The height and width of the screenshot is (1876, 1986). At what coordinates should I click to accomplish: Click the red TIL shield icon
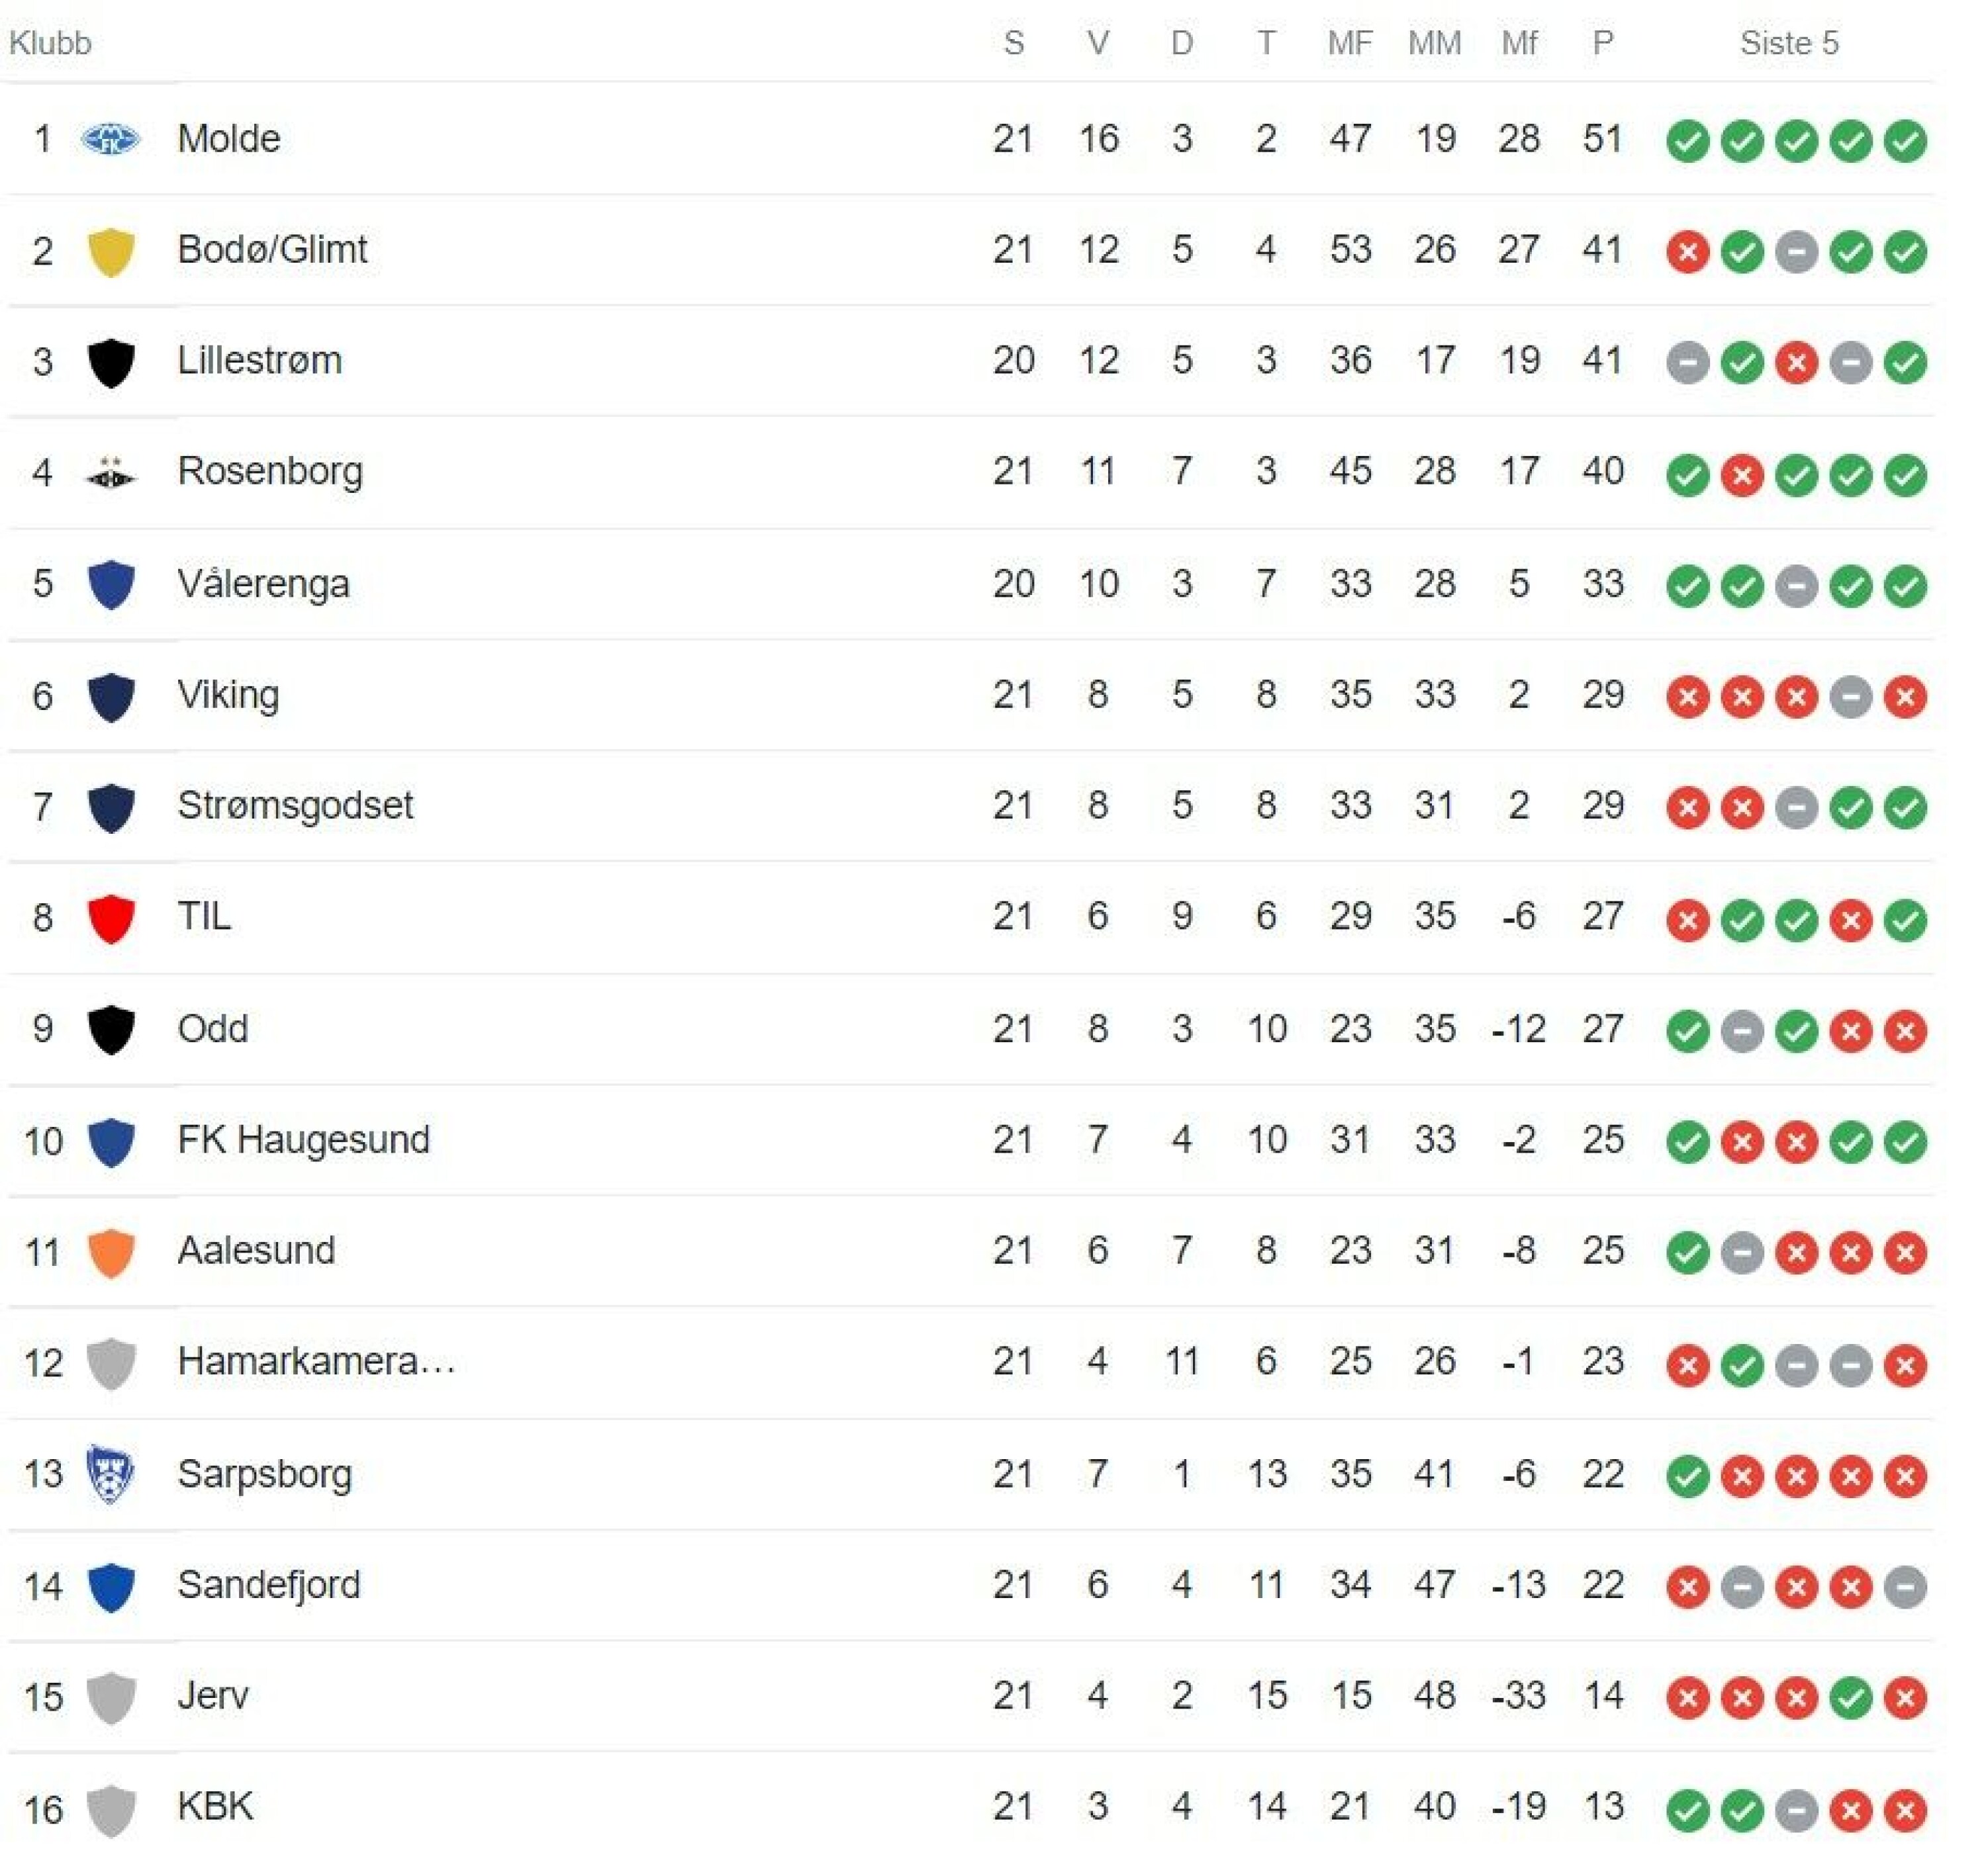pos(111,918)
